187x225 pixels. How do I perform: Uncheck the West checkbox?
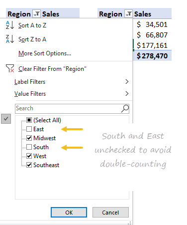click(29, 156)
